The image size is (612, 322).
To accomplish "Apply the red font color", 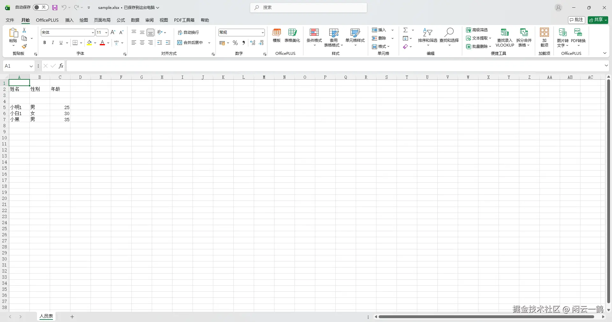I will tap(102, 43).
